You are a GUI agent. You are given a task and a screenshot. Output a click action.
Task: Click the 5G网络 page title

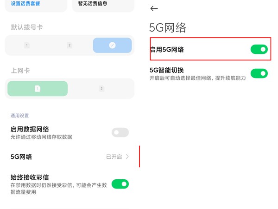tap(167, 27)
